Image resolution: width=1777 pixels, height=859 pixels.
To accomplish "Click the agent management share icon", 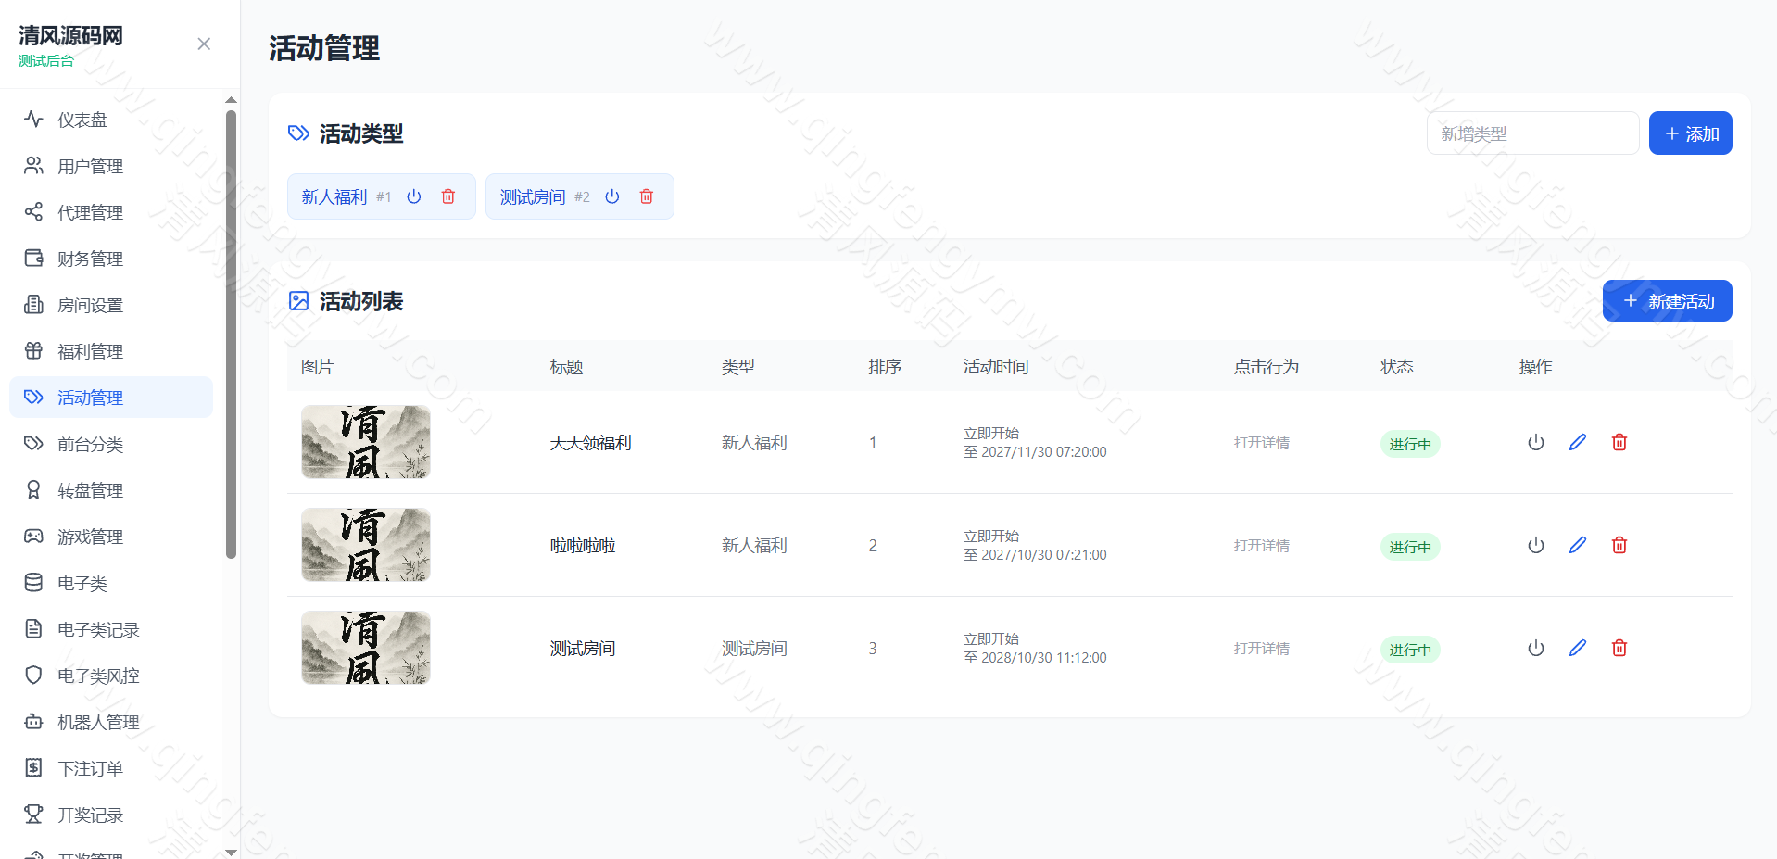I will (33, 211).
